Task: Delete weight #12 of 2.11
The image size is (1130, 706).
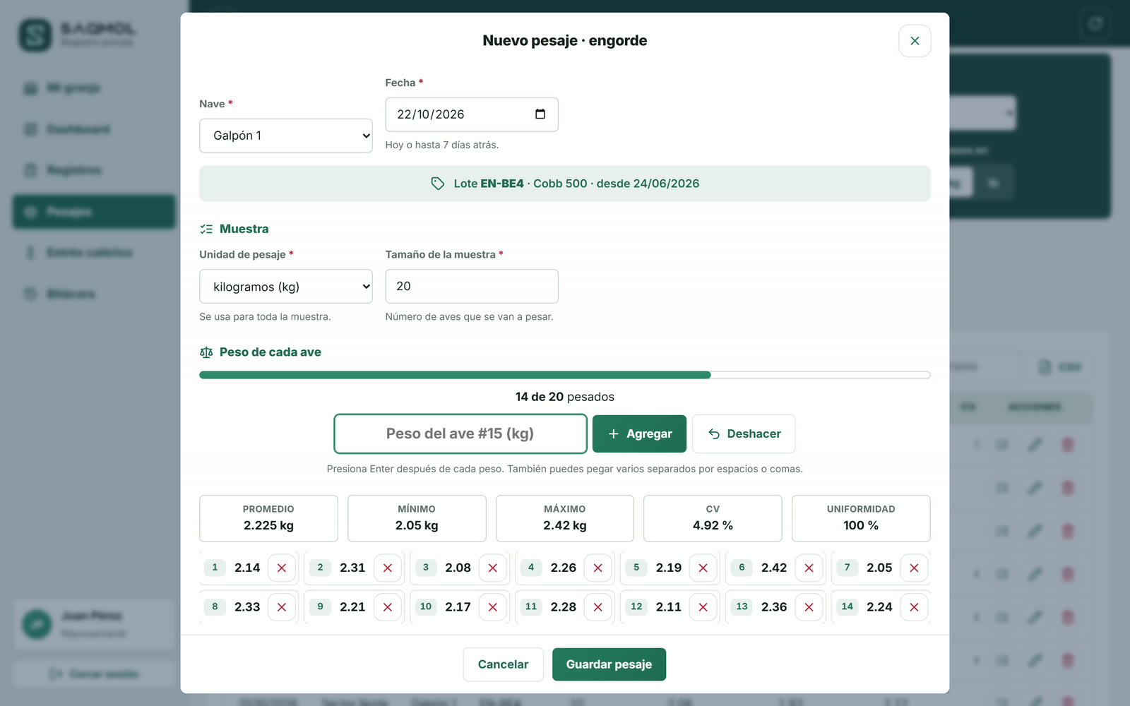Action: coord(703,607)
